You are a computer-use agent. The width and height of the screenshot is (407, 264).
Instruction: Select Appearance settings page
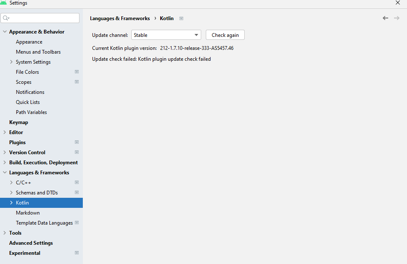(x=29, y=42)
